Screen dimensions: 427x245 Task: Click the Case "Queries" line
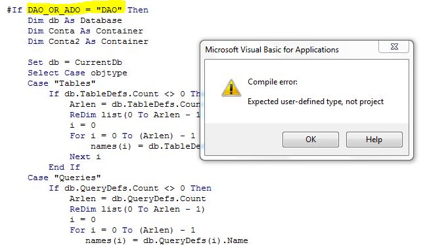coord(64,178)
